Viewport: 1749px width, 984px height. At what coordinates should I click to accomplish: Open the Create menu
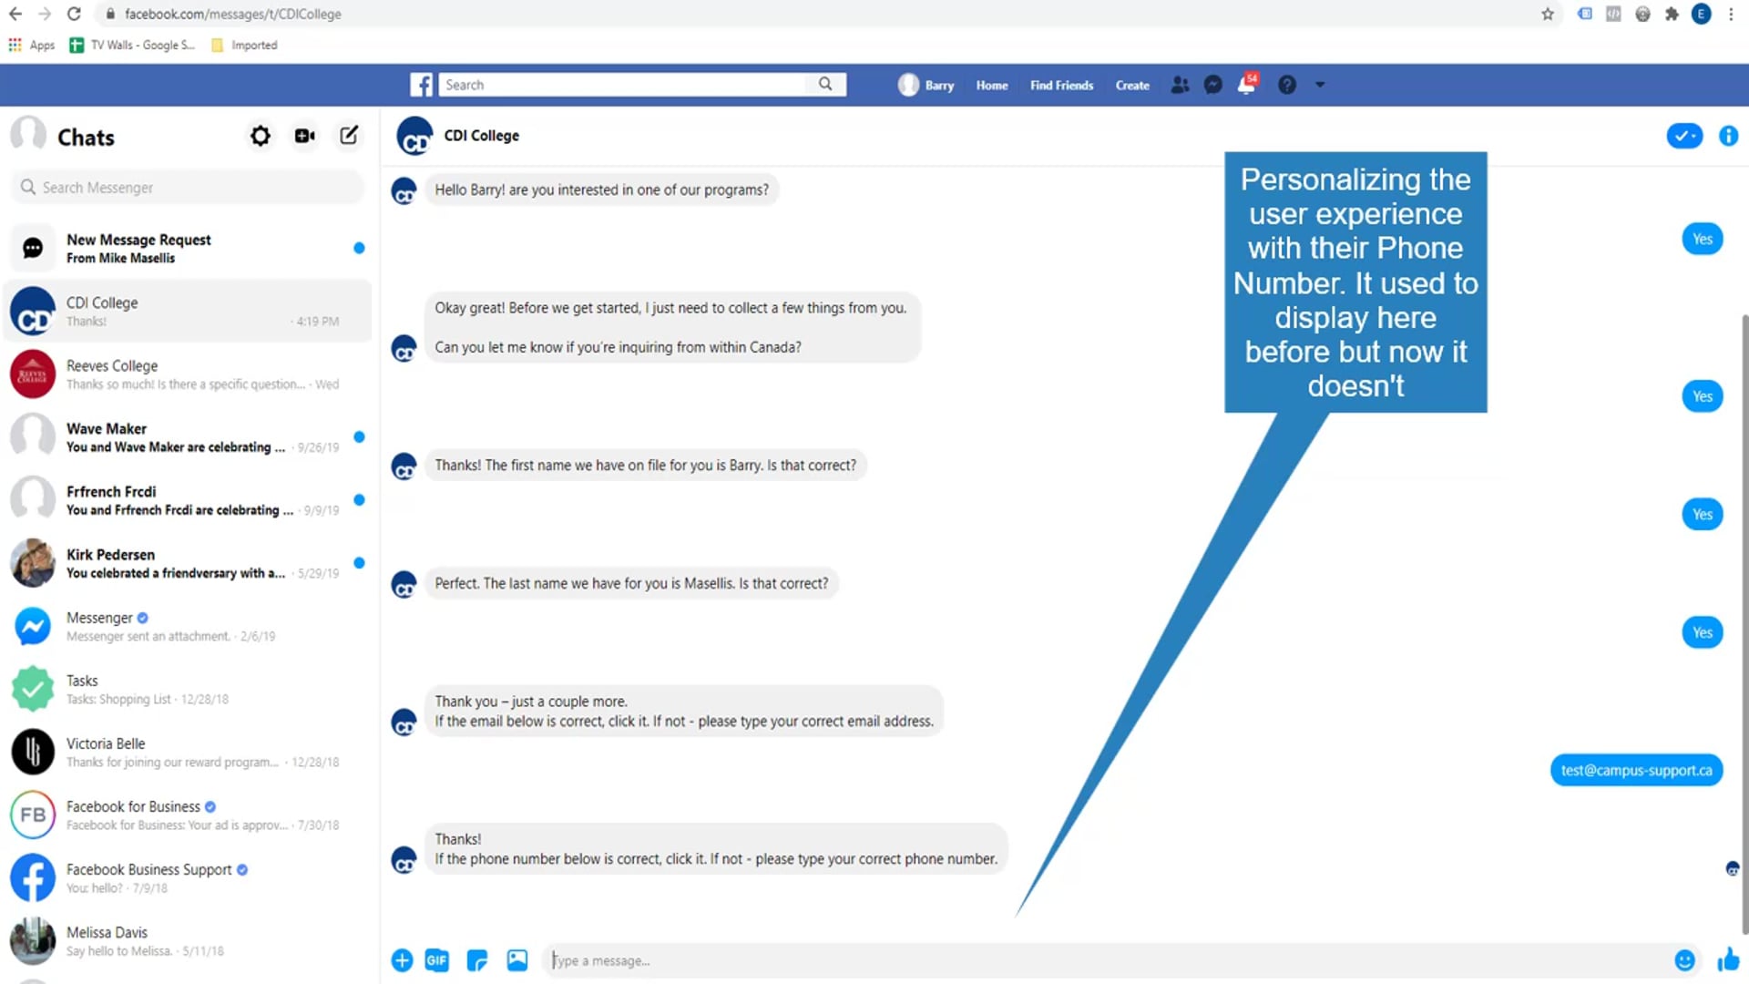[1132, 86]
